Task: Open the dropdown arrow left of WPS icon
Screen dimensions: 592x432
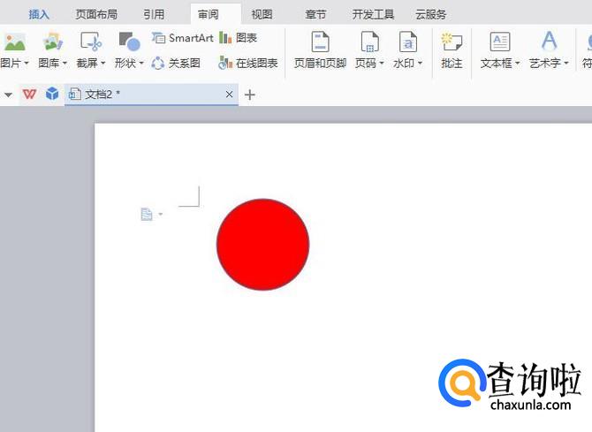Action: (x=8, y=95)
